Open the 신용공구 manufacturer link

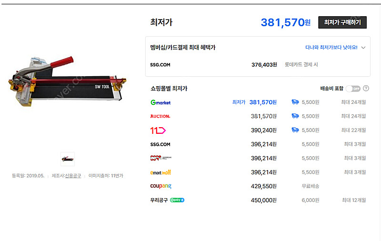point(73,176)
